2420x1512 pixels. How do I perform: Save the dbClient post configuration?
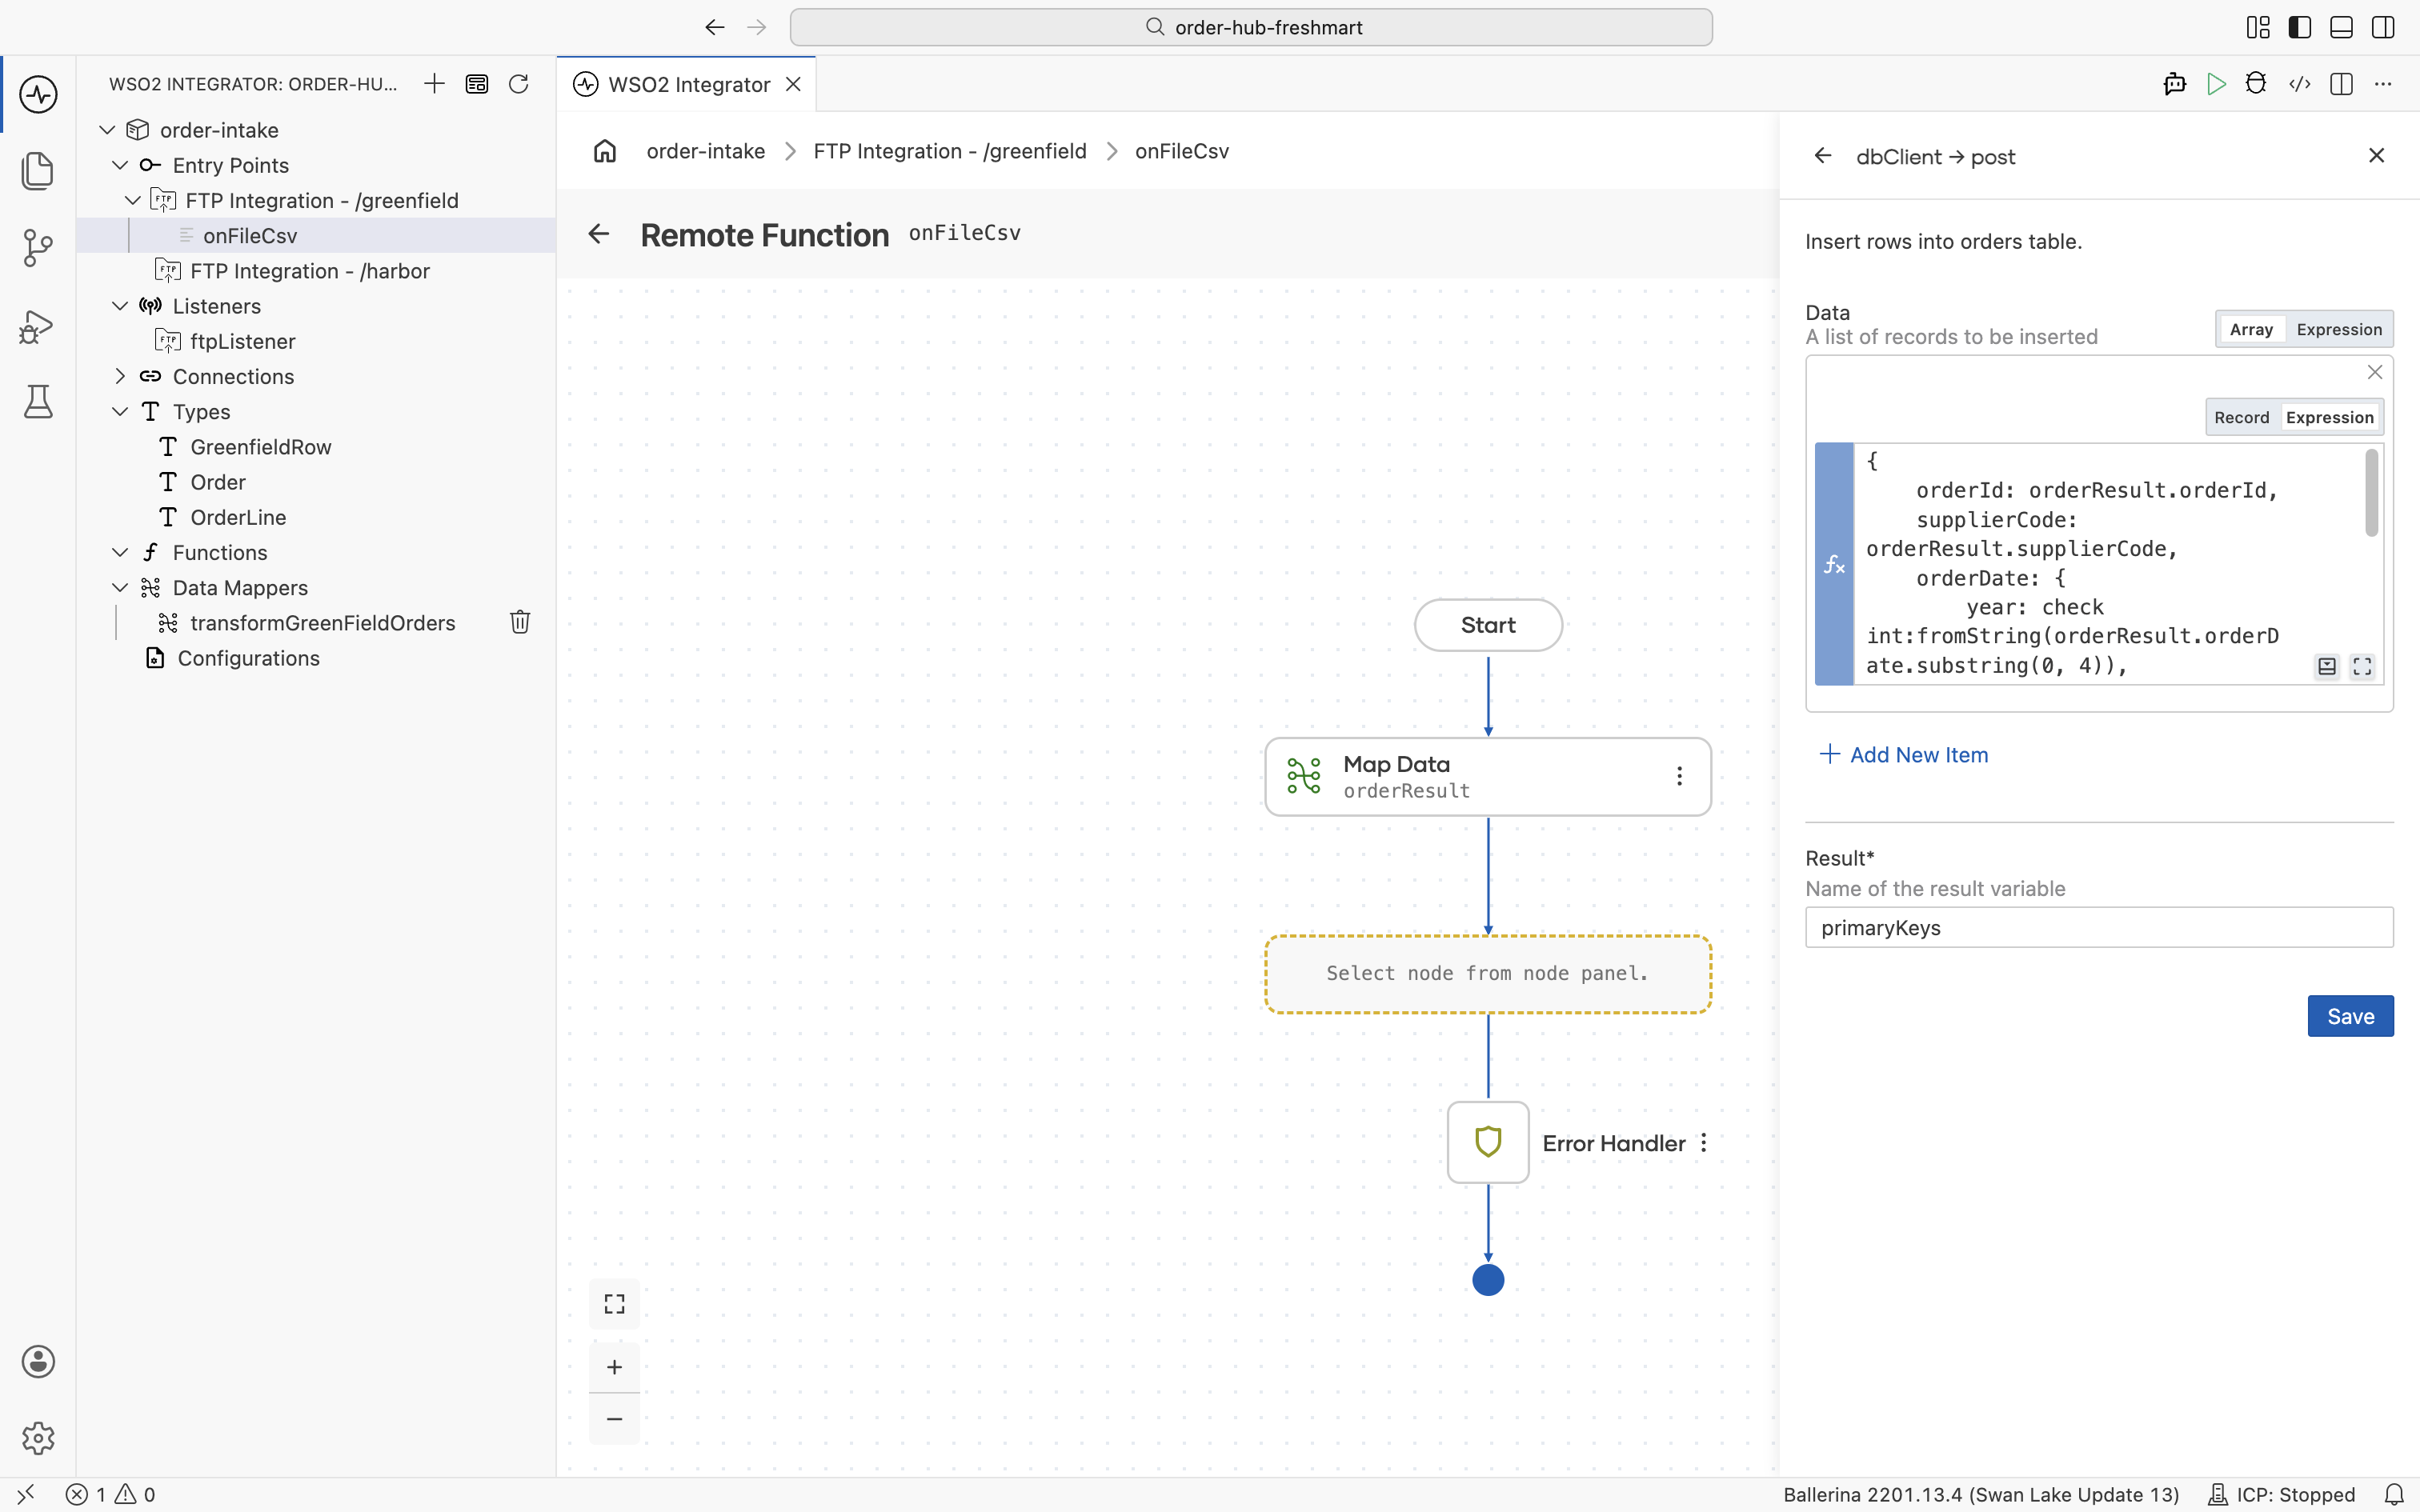pyautogui.click(x=2350, y=1016)
